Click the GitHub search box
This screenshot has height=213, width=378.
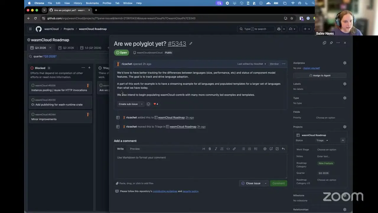255,29
